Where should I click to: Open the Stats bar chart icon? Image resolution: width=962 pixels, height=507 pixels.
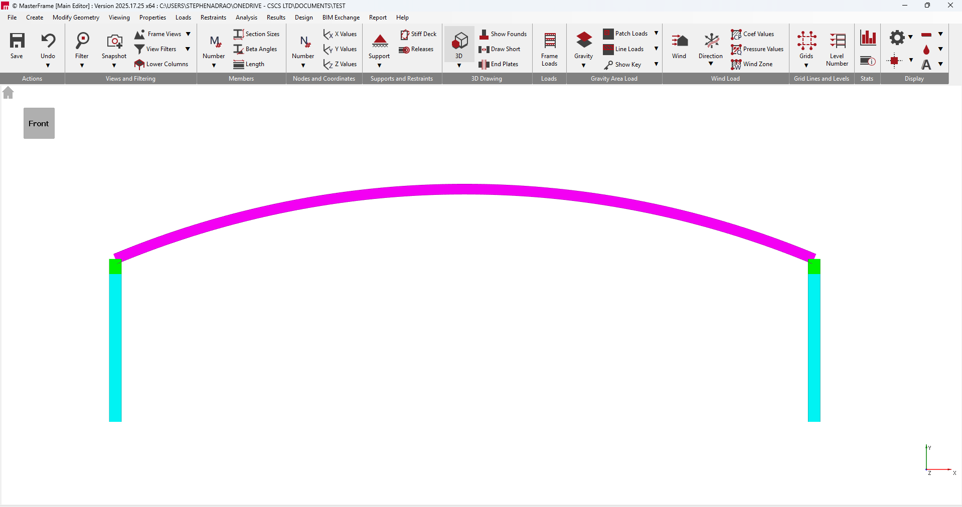(x=868, y=38)
